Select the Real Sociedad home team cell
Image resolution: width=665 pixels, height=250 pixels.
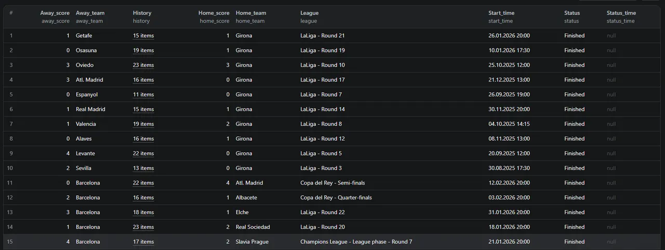click(252, 227)
